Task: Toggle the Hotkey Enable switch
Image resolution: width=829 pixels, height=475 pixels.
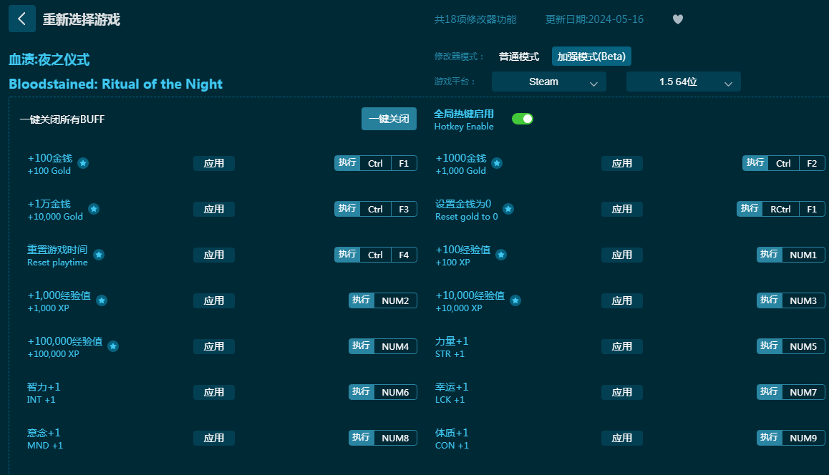Action: click(x=523, y=119)
